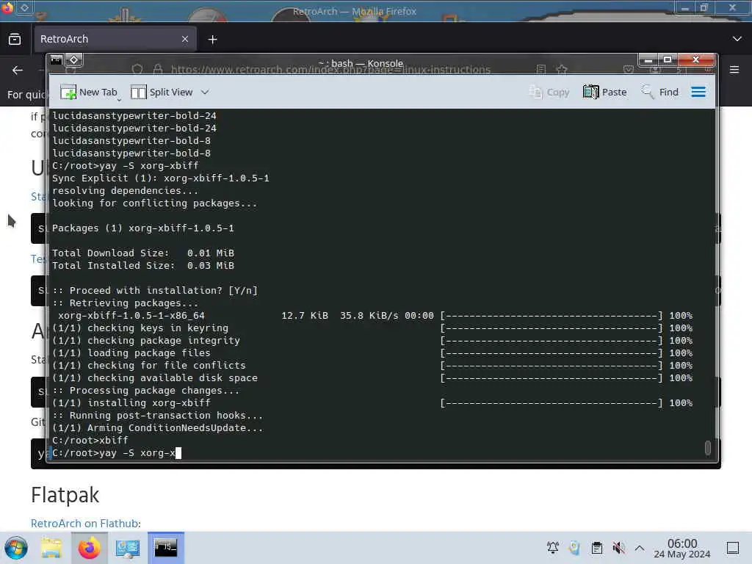The width and height of the screenshot is (752, 564).
Task: Open Firefox application menu
Action: (734, 70)
